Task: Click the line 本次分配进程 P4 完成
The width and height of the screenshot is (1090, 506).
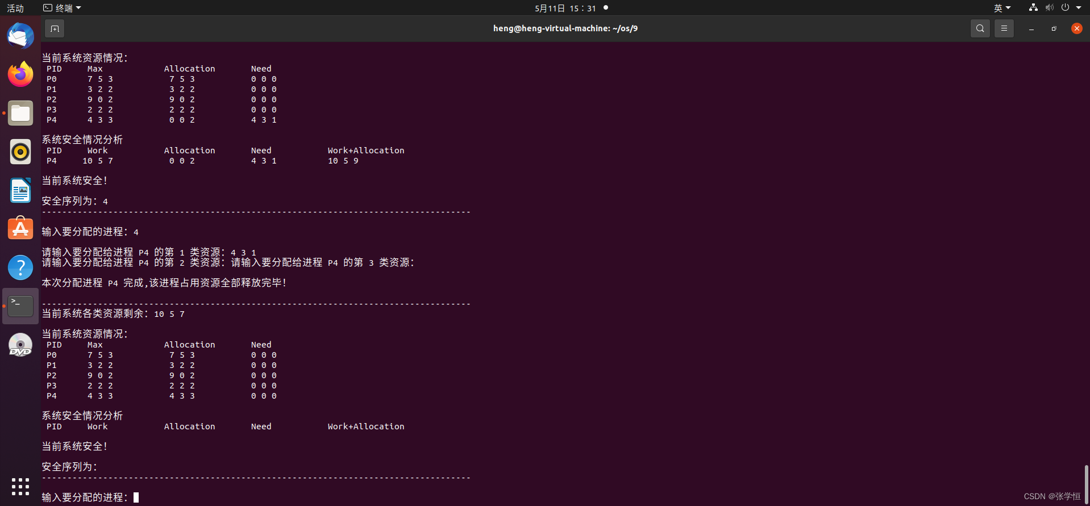Action: (x=164, y=283)
